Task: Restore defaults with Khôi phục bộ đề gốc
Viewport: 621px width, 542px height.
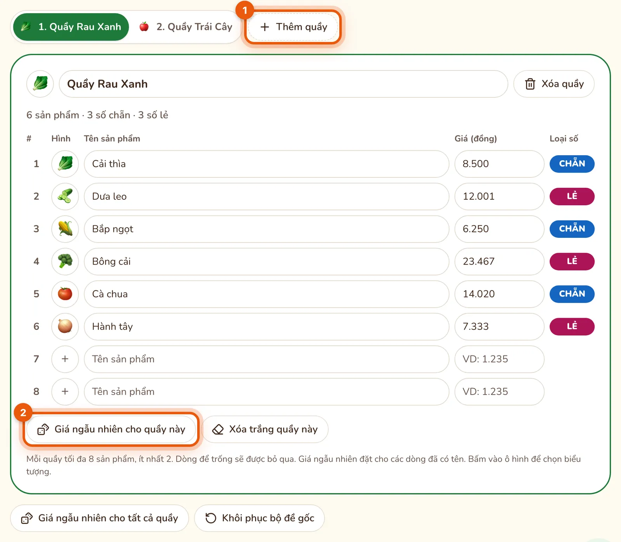Action: pos(259,518)
